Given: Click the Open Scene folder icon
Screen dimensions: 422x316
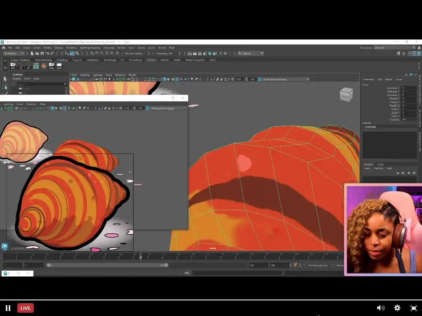Looking at the screenshot, I should (37, 53).
